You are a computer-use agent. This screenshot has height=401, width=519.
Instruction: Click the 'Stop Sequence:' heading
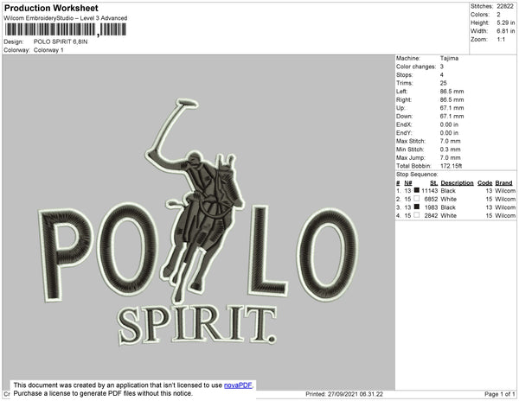(x=417, y=175)
